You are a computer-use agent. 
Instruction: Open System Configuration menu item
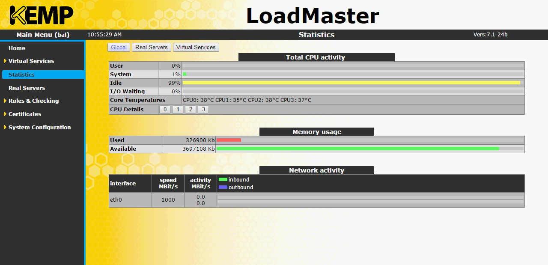[39, 127]
